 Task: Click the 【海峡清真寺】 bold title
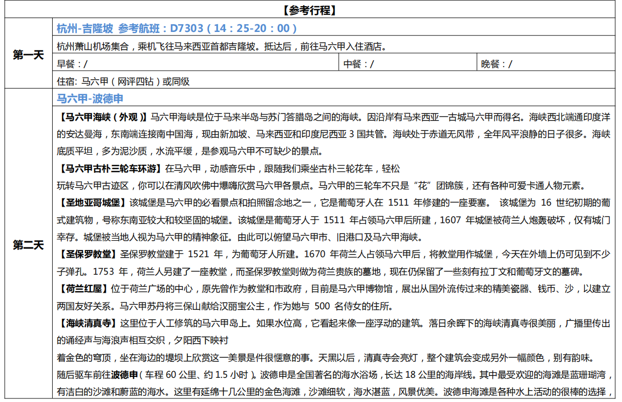pos(88,323)
